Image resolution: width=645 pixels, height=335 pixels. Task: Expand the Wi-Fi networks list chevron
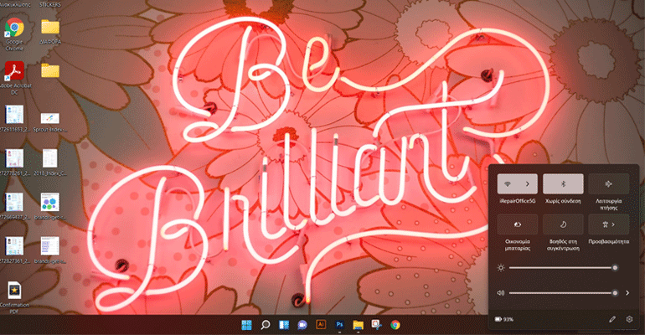(528, 183)
